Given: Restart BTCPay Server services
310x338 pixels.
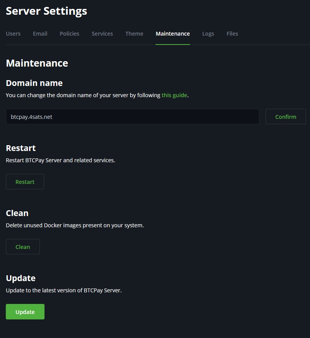Looking at the screenshot, I should pyautogui.click(x=25, y=181).
